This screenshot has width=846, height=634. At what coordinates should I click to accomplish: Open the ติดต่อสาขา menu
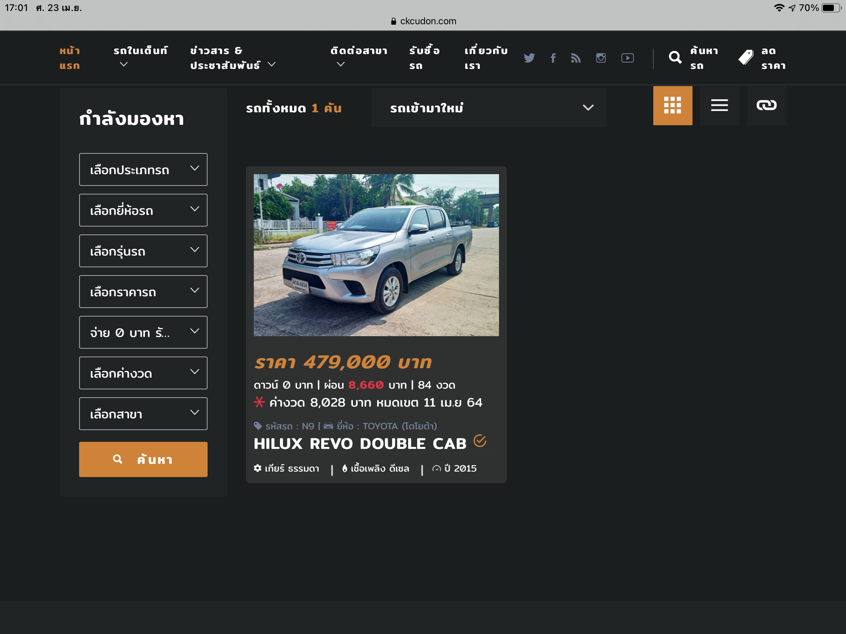coord(358,57)
